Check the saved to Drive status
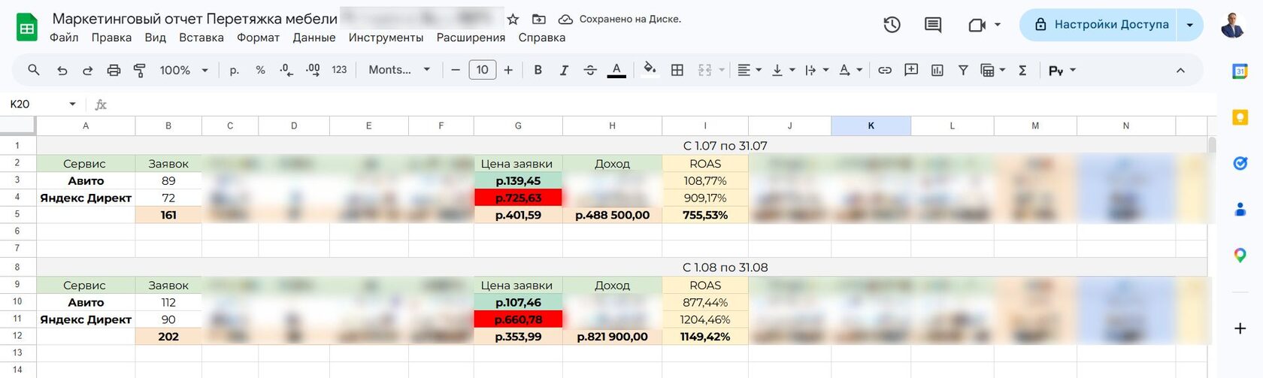Viewport: 1263px width, 378px height. click(620, 20)
